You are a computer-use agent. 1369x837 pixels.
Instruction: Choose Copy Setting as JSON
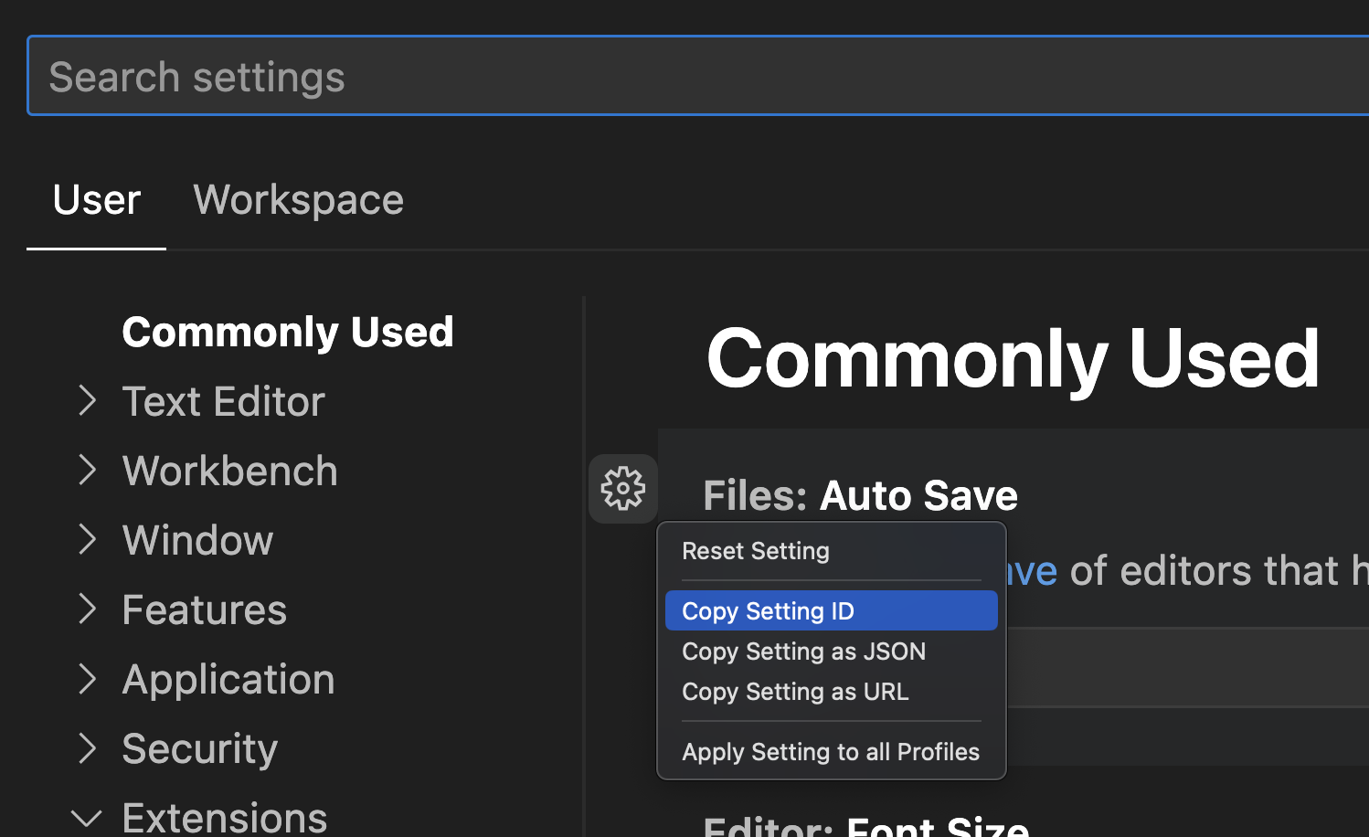pos(803,651)
